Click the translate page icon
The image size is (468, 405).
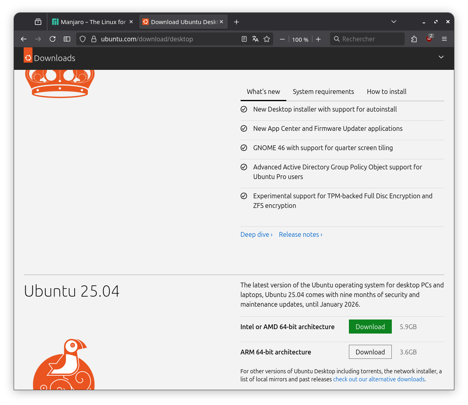[255, 39]
